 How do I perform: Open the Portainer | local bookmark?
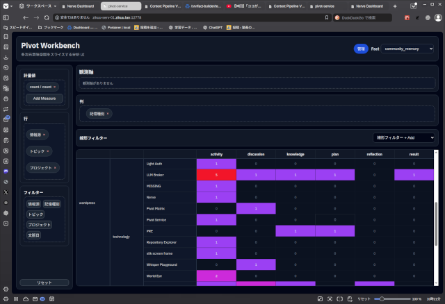pyautogui.click(x=116, y=28)
